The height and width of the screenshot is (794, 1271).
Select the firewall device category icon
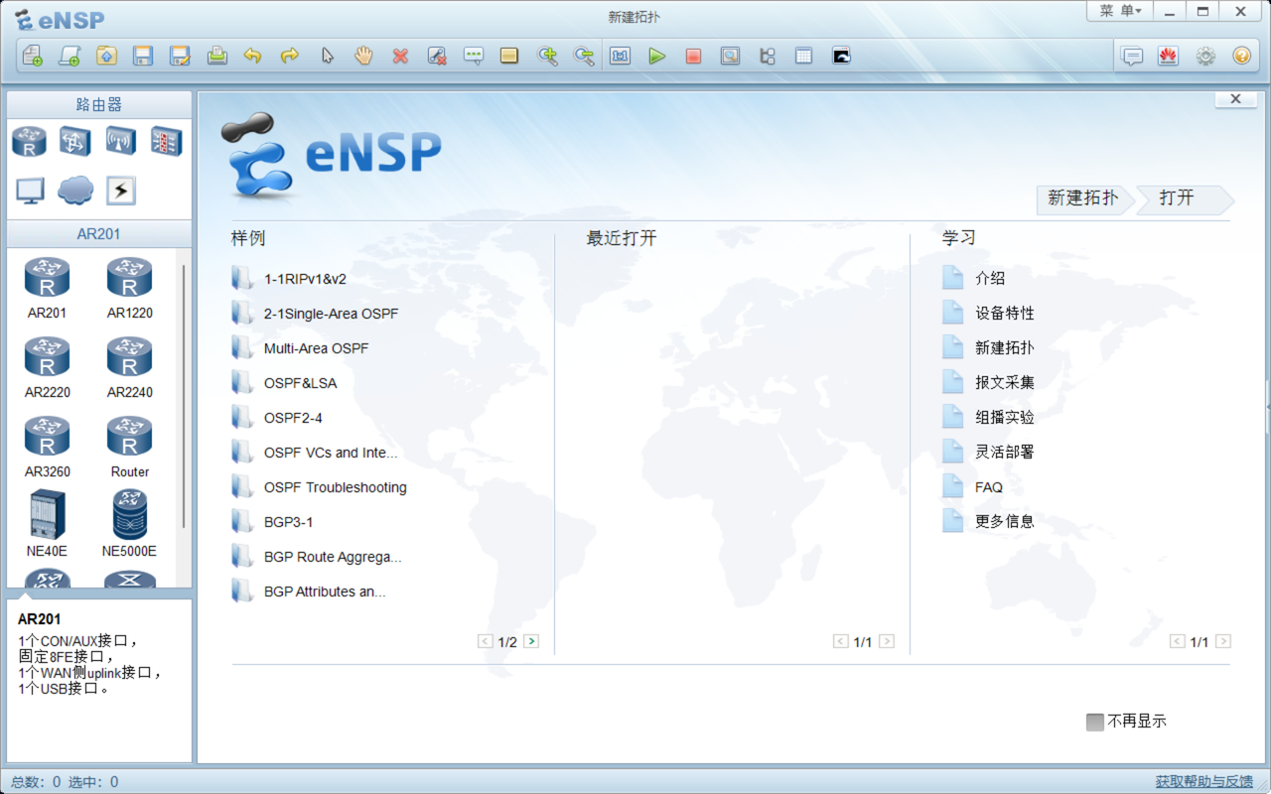point(166,141)
